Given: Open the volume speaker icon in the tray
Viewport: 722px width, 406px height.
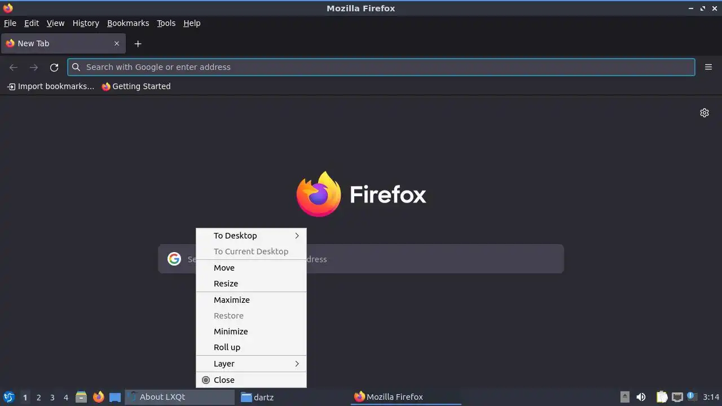Looking at the screenshot, I should coord(641,397).
